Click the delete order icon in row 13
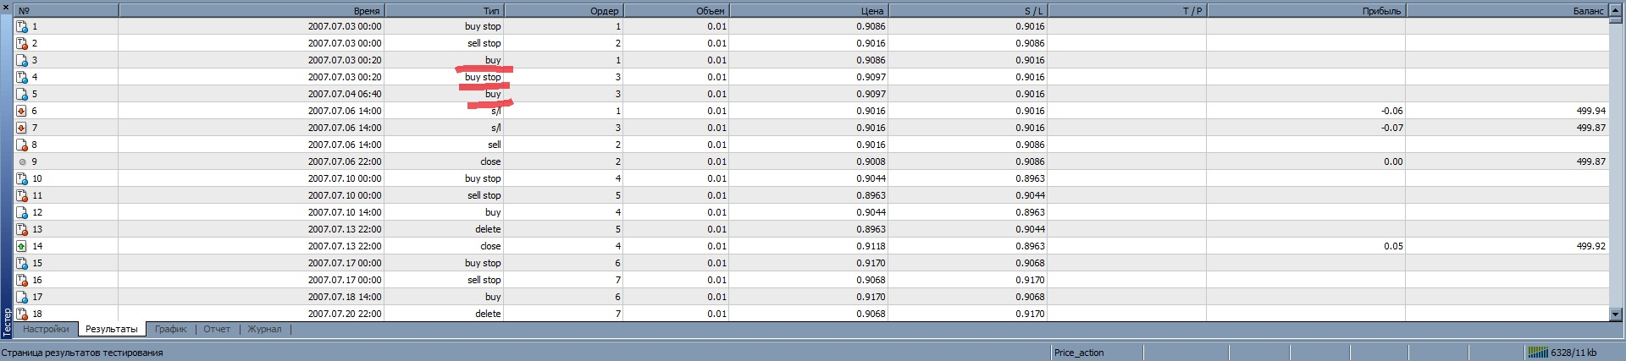The width and height of the screenshot is (1626, 361). [x=22, y=229]
